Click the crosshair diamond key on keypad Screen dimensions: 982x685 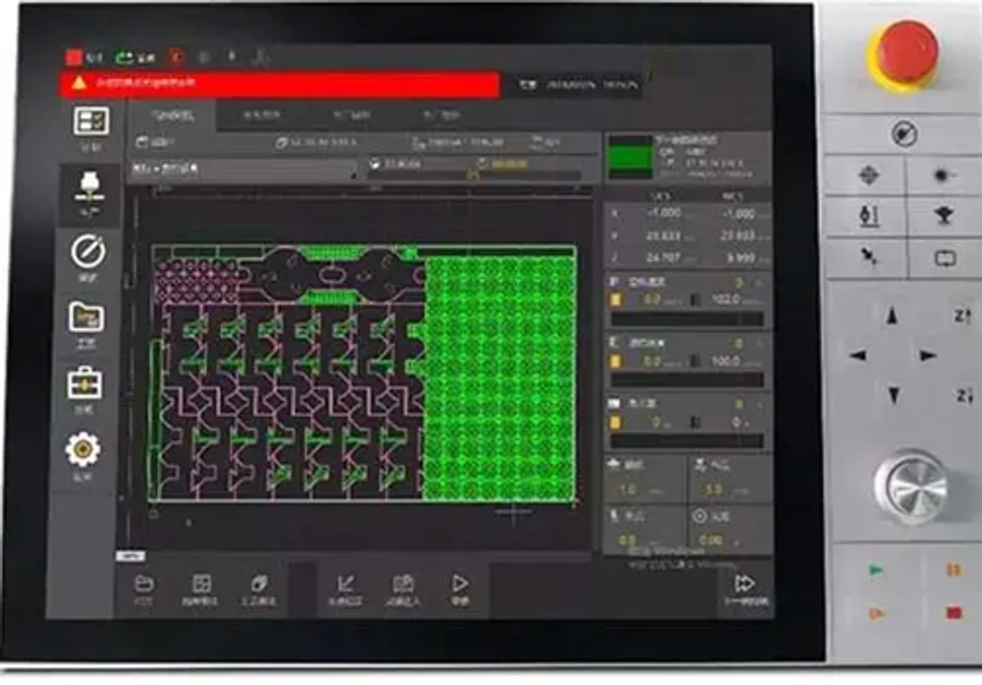tap(869, 176)
